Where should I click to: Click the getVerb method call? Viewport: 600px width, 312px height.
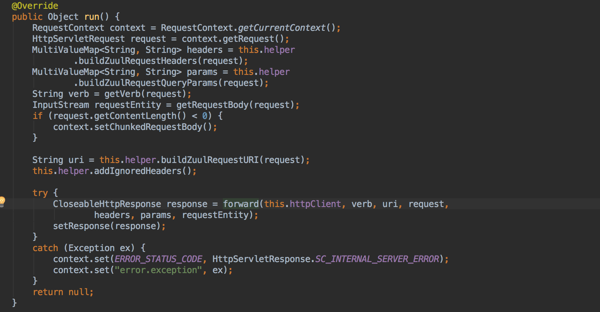[122, 94]
